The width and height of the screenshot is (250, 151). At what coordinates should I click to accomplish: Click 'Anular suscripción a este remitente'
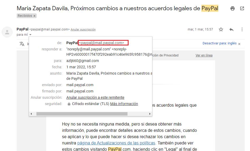point(95,97)
